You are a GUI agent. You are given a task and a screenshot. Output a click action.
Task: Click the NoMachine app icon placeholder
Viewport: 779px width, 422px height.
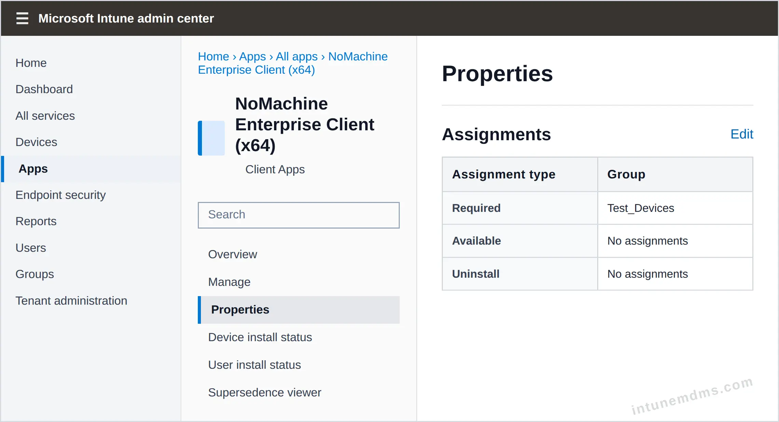click(211, 138)
